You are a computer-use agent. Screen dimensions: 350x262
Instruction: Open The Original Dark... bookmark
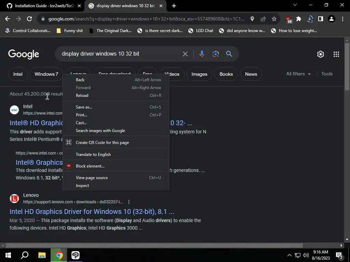[x=110, y=31]
